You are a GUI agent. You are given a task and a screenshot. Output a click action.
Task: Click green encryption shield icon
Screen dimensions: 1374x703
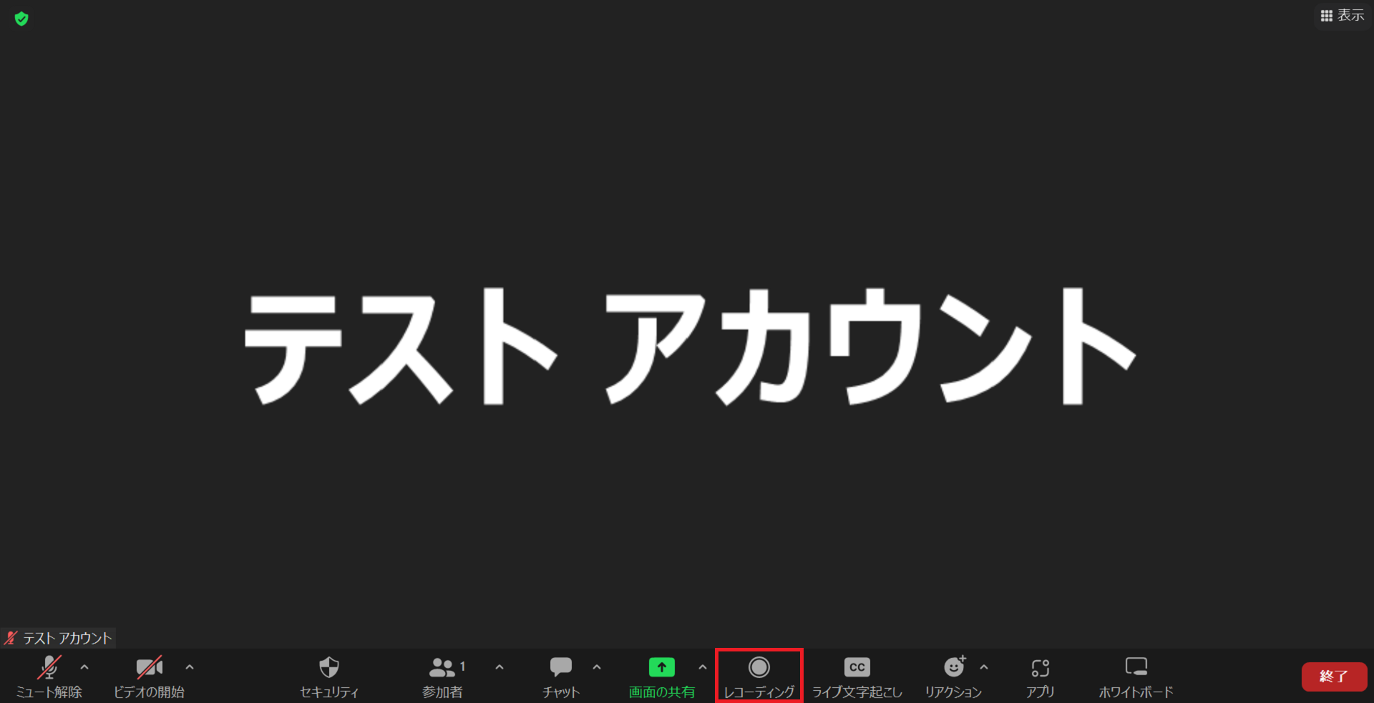(x=21, y=19)
